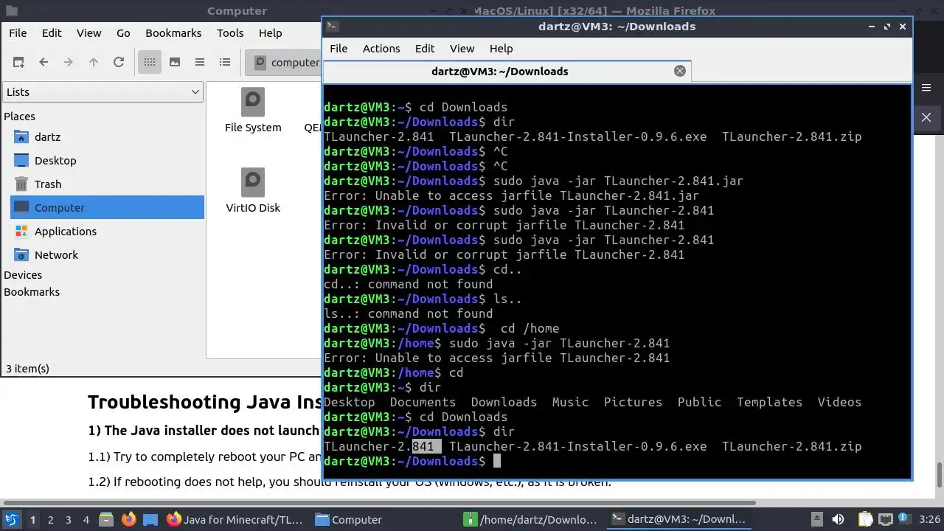
Task: Click the computer:/// path bar button
Action: (285, 63)
